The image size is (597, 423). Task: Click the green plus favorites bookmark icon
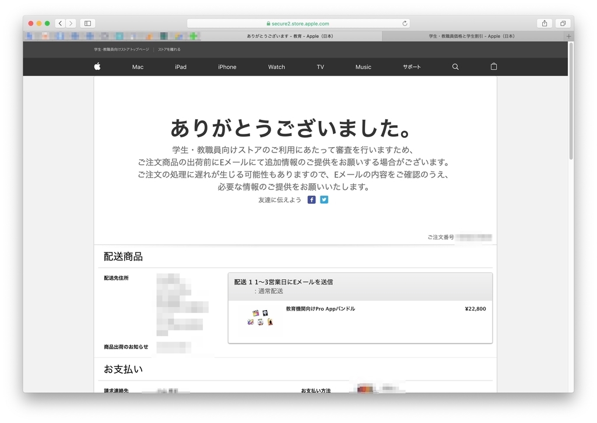(194, 36)
